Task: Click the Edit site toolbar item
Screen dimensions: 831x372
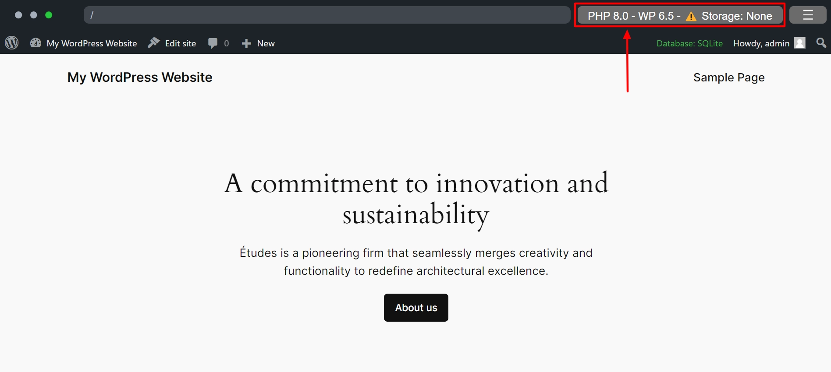Action: (172, 43)
